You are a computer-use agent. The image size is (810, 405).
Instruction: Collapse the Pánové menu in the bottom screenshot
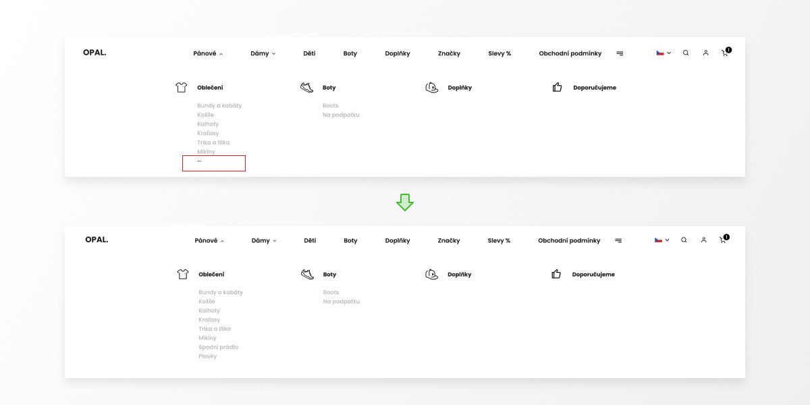point(209,240)
